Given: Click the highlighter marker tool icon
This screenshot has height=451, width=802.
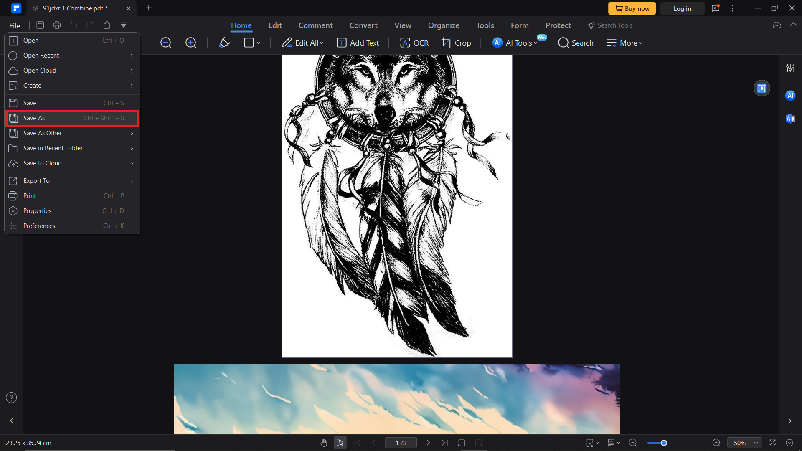Looking at the screenshot, I should click(x=224, y=43).
